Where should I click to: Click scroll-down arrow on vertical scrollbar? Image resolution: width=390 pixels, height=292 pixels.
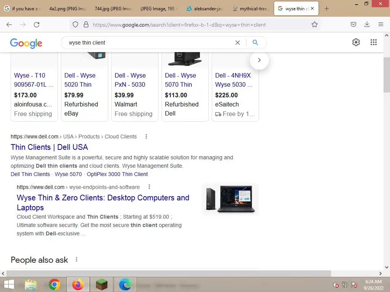click(387, 267)
